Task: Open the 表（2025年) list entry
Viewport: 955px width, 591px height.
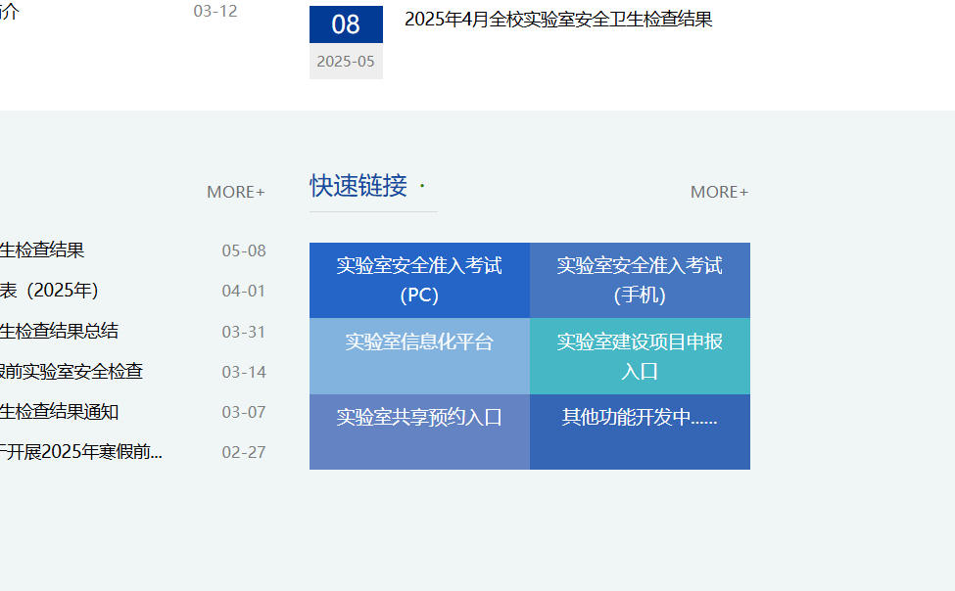Action: coord(49,291)
